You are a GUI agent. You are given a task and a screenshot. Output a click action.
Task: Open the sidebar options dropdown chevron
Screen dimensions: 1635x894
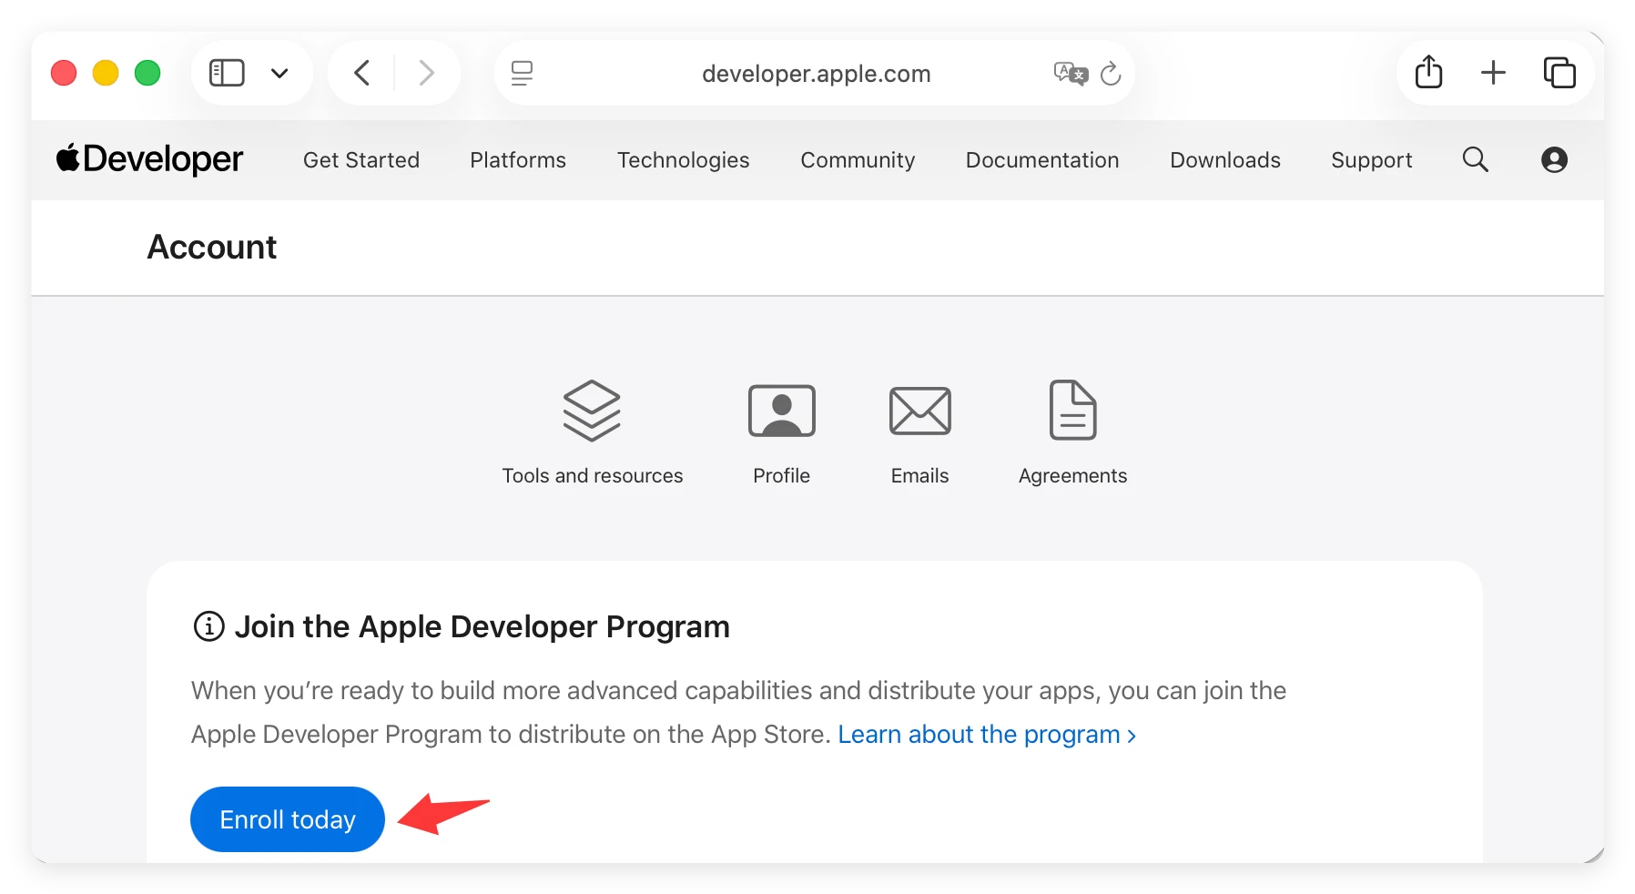tap(279, 73)
